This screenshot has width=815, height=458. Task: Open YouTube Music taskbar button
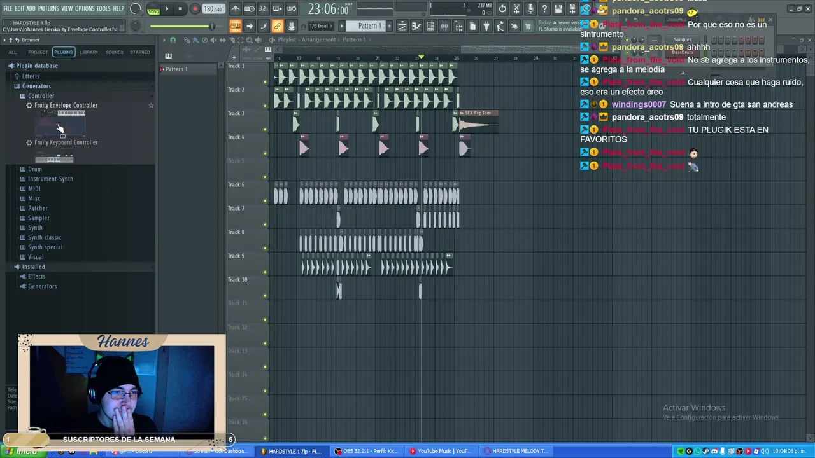[x=441, y=451]
